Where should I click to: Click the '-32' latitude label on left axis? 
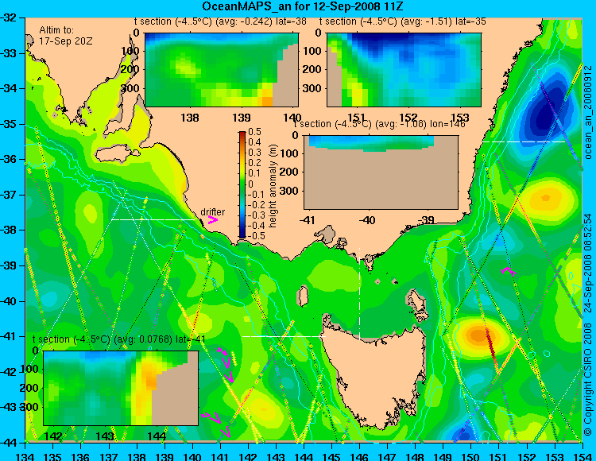pyautogui.click(x=9, y=17)
